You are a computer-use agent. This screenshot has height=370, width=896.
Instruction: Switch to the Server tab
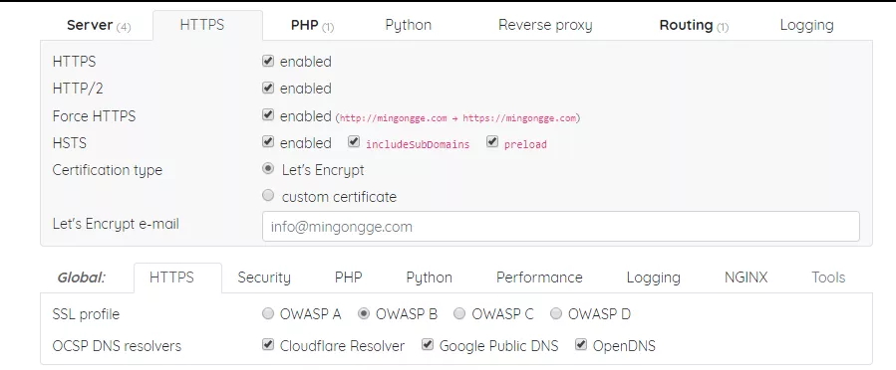tap(99, 25)
